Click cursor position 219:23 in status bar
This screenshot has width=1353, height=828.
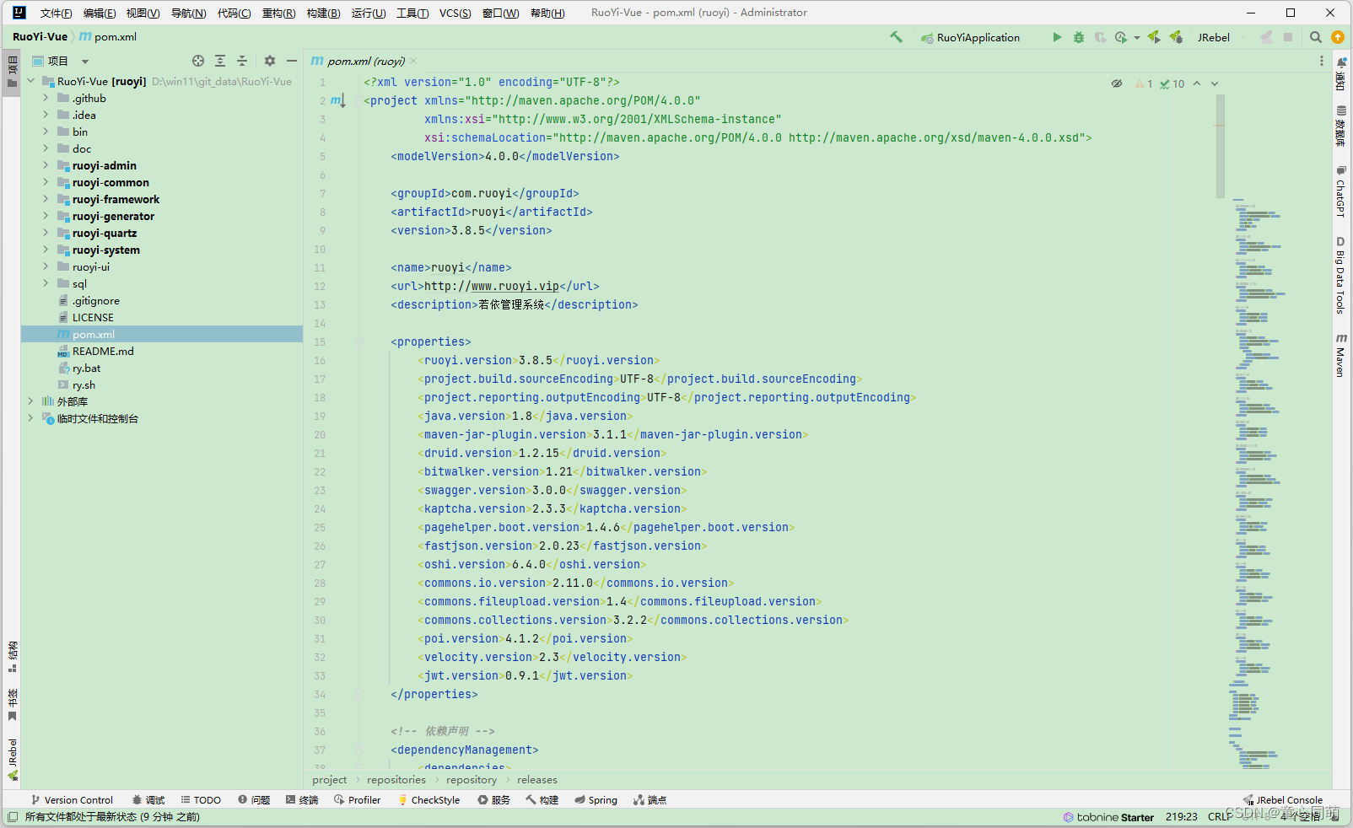click(x=1181, y=817)
